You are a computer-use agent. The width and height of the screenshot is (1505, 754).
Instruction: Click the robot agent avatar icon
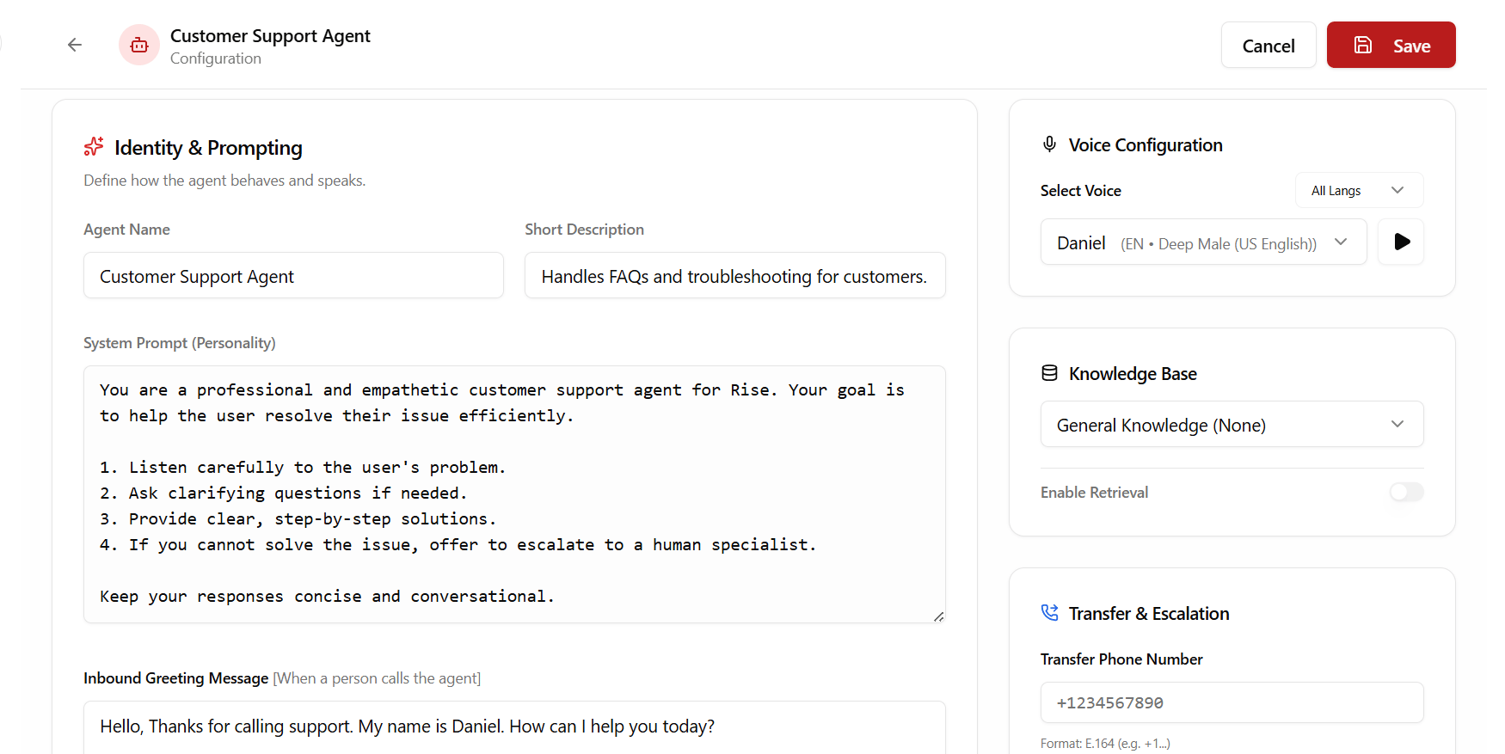(139, 45)
